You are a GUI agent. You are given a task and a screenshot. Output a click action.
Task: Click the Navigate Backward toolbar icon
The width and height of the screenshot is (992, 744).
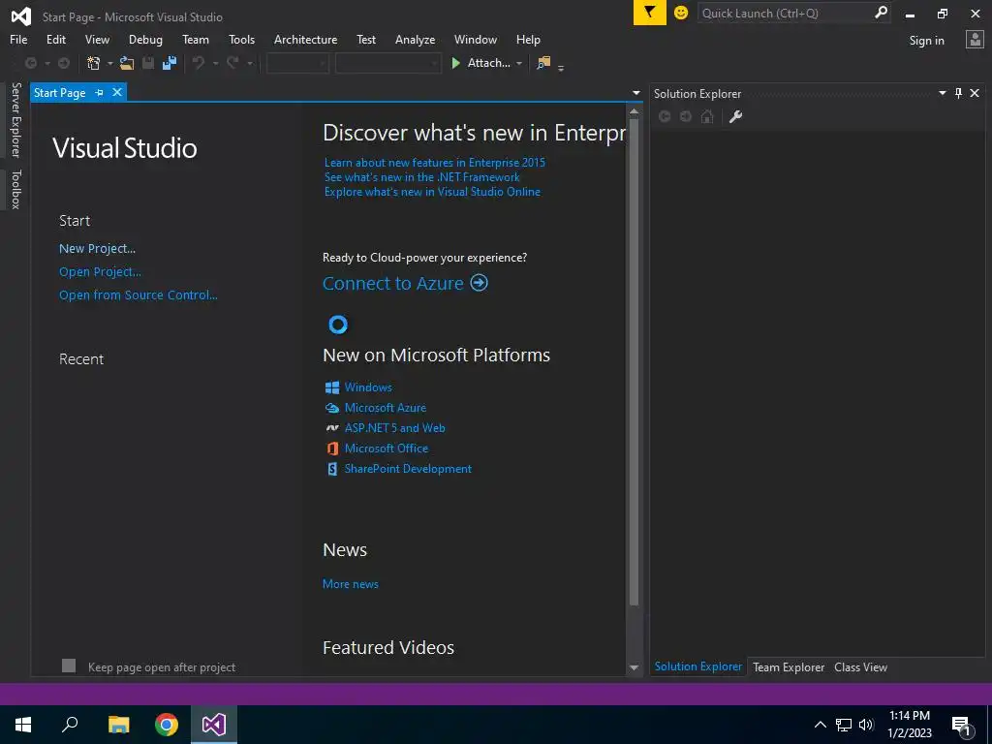pos(30,63)
